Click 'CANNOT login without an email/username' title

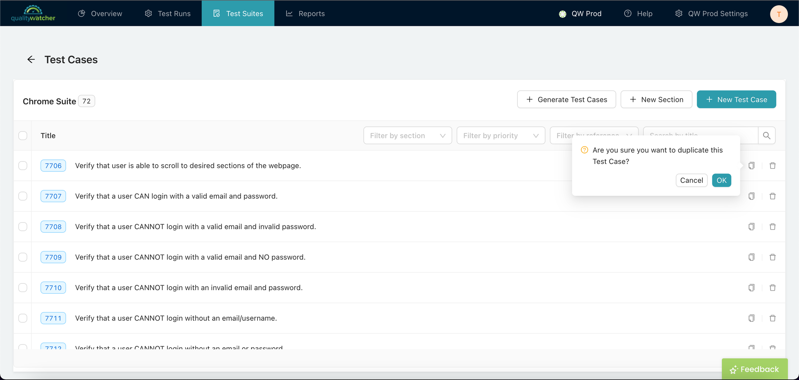point(176,318)
